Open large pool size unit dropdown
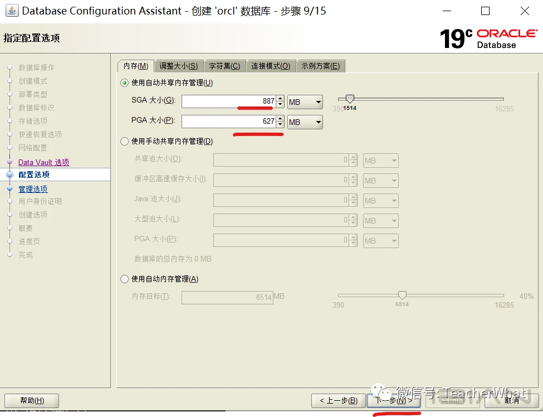This screenshot has width=543, height=417. click(380, 221)
